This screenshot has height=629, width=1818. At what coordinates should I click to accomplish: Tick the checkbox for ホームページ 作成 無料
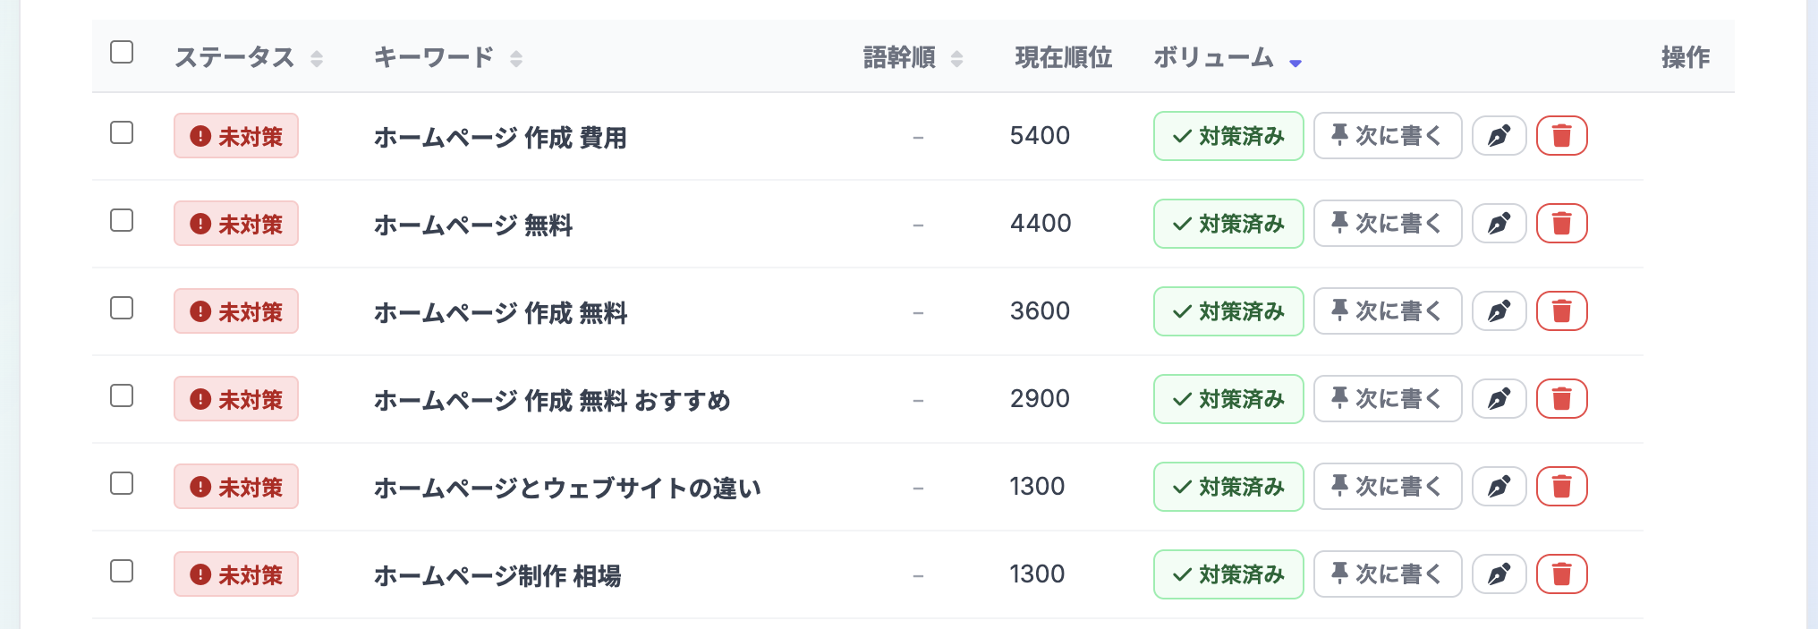pos(122,308)
